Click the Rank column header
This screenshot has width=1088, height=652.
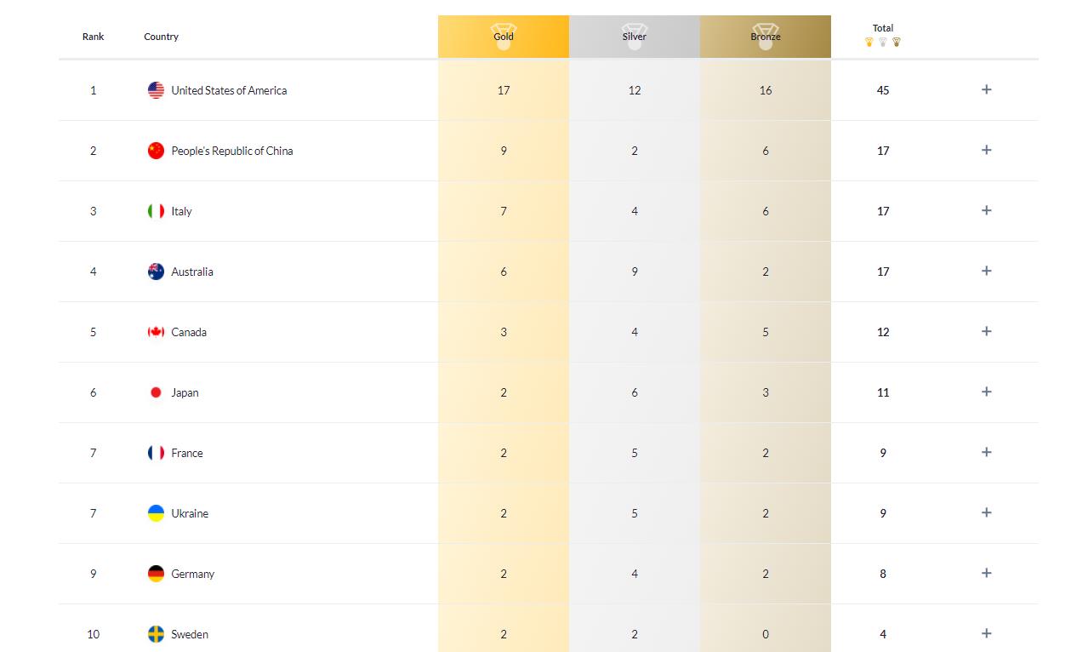pos(94,37)
